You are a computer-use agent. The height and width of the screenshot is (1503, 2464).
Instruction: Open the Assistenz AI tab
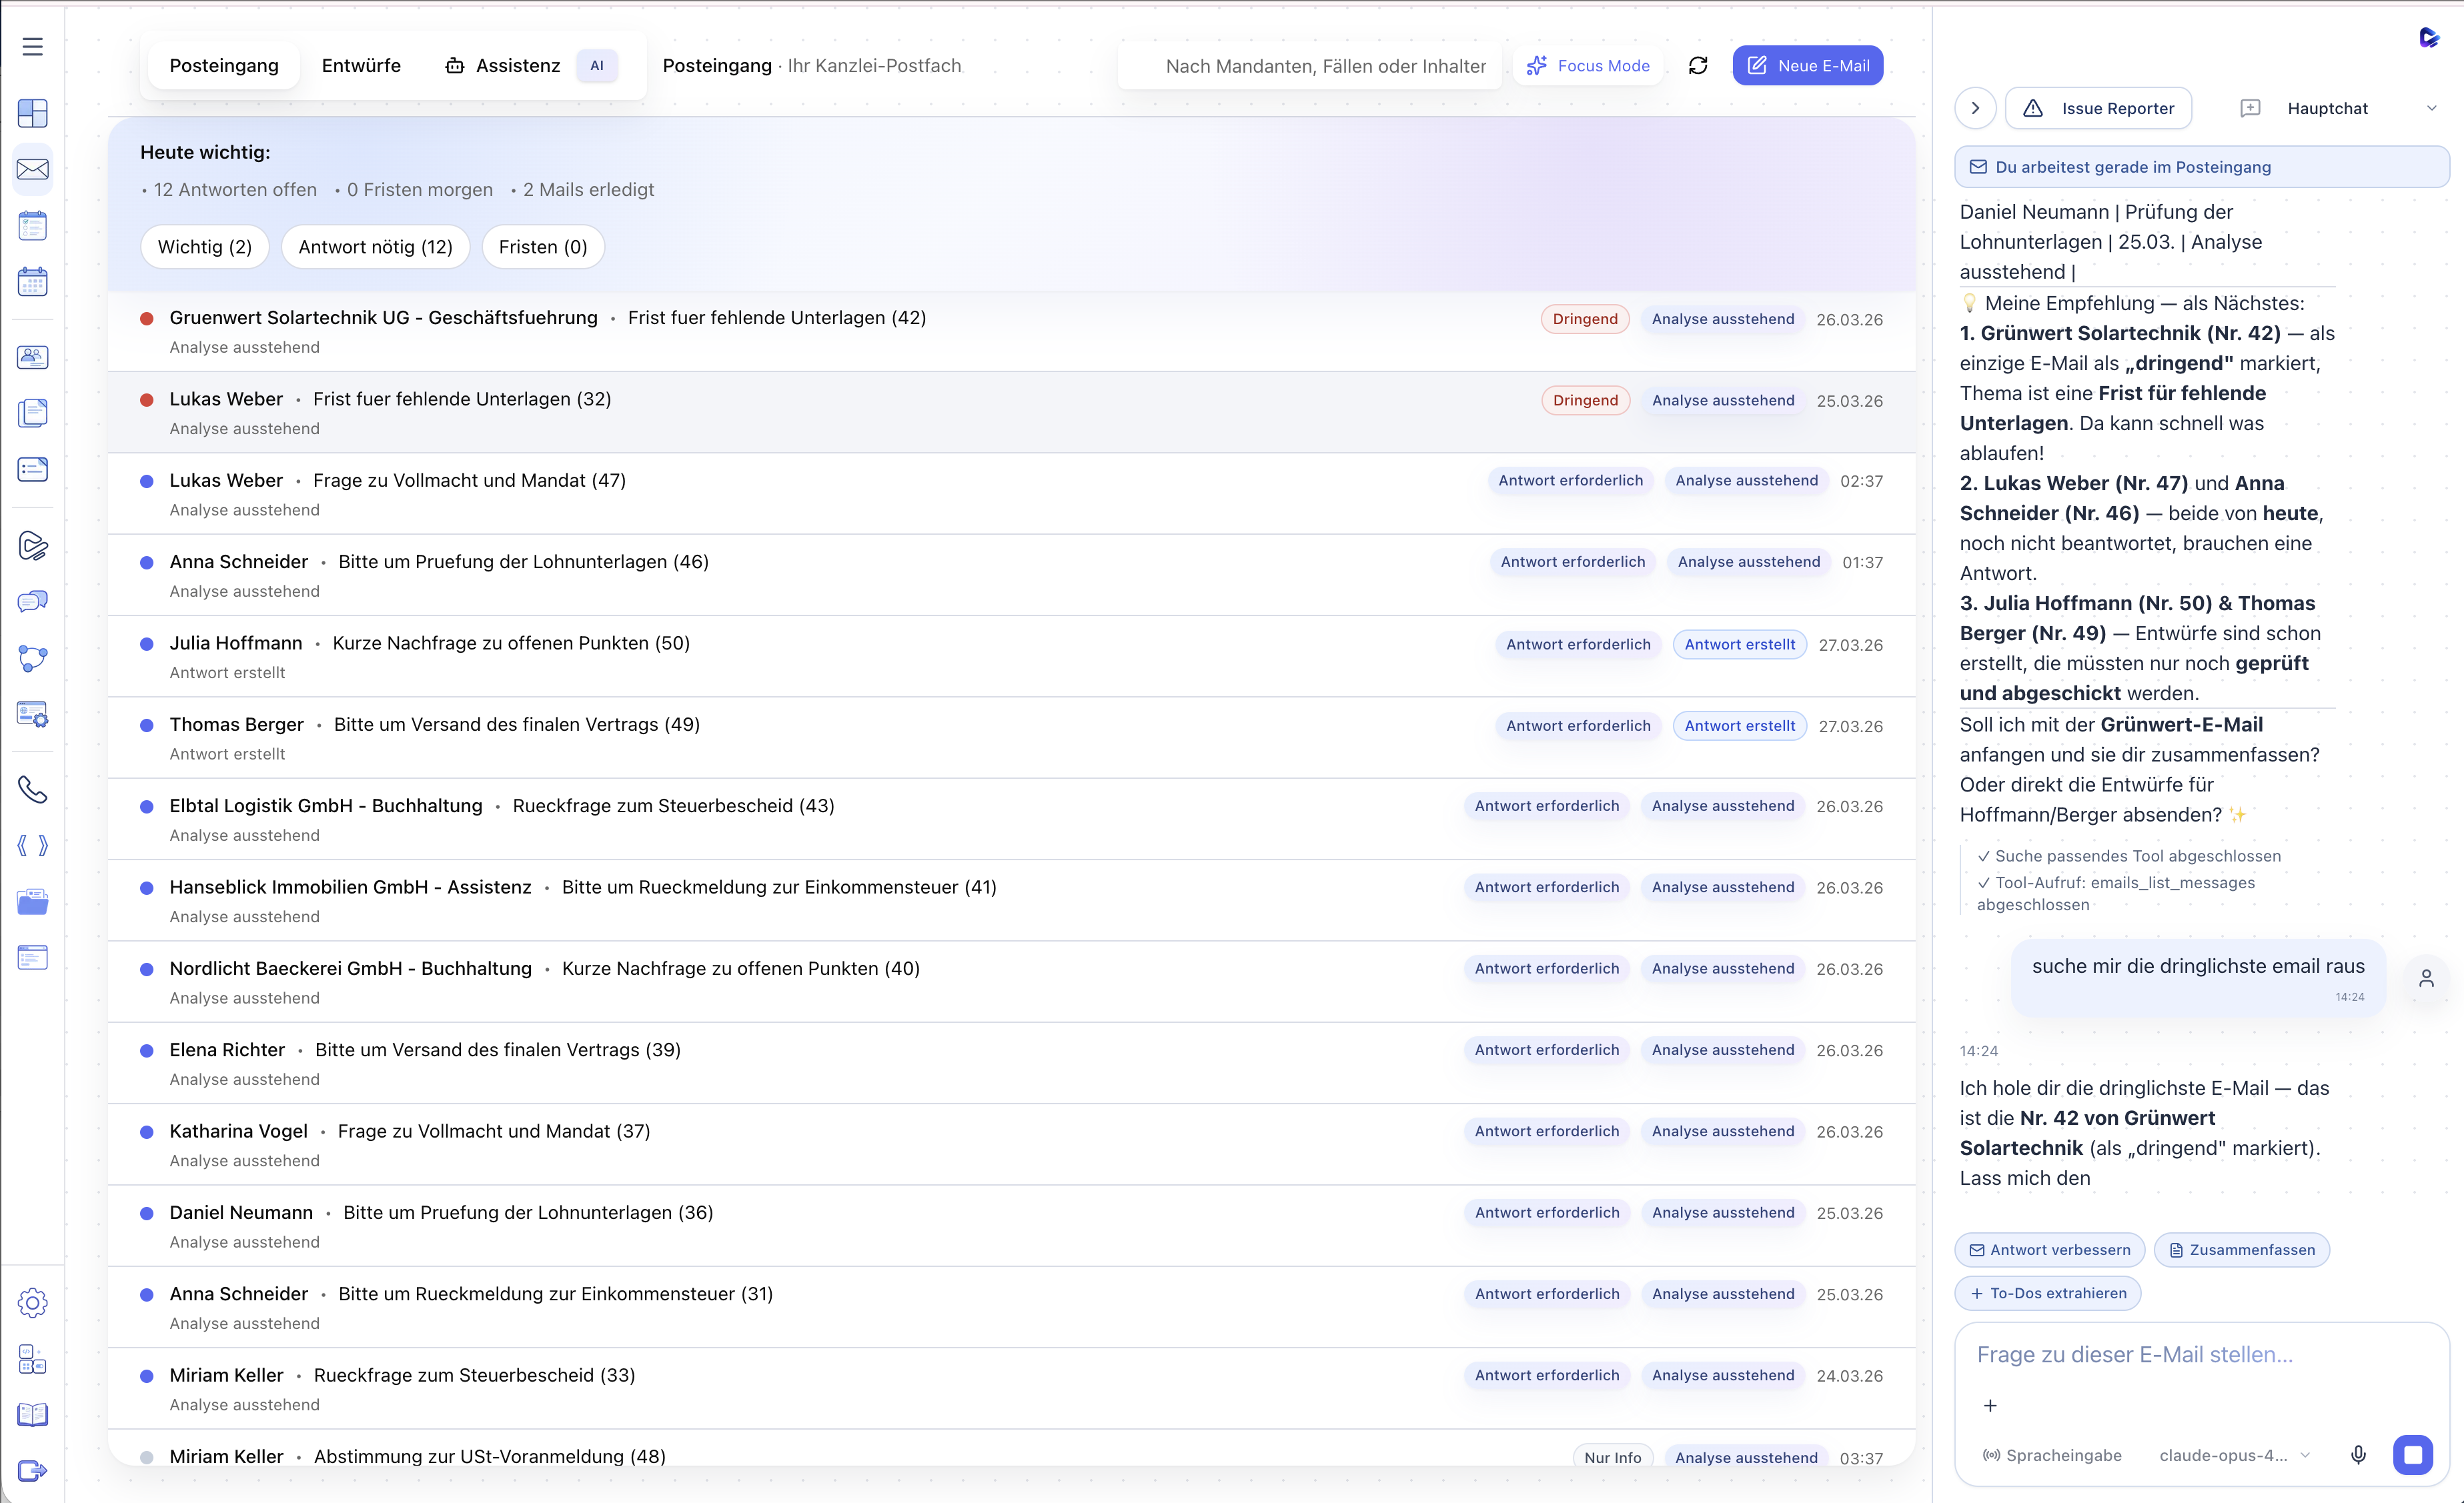tap(518, 66)
